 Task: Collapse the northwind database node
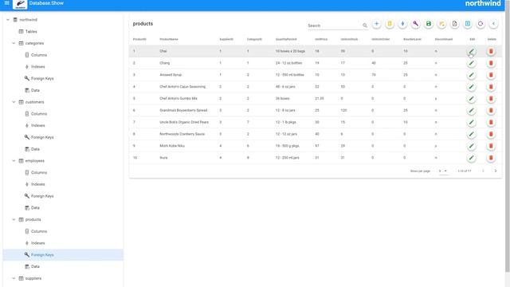[8, 20]
